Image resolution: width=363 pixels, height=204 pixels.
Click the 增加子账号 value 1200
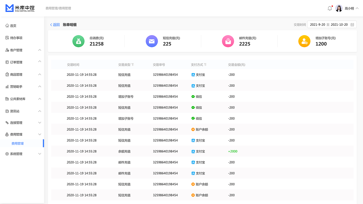321,44
